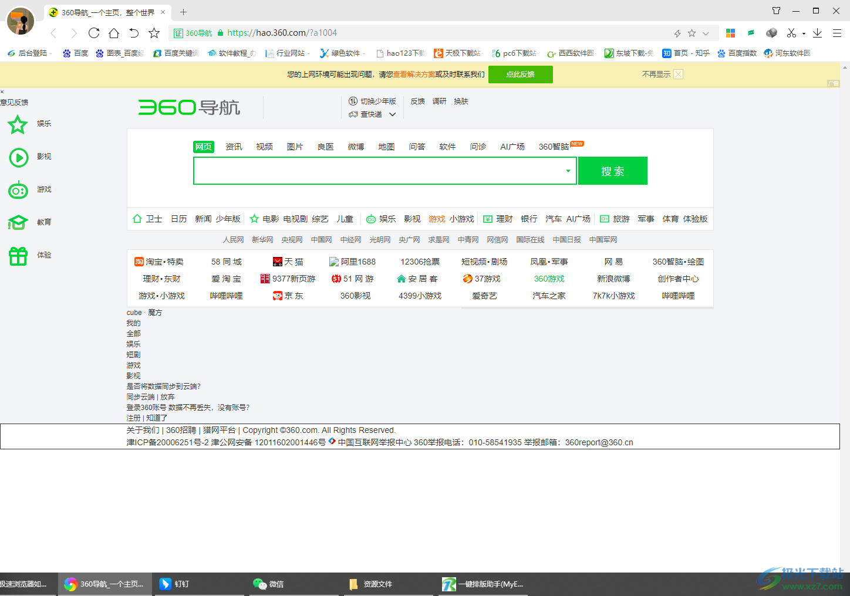Click the 换肤 link
This screenshot has height=596, width=850.
[x=461, y=101]
